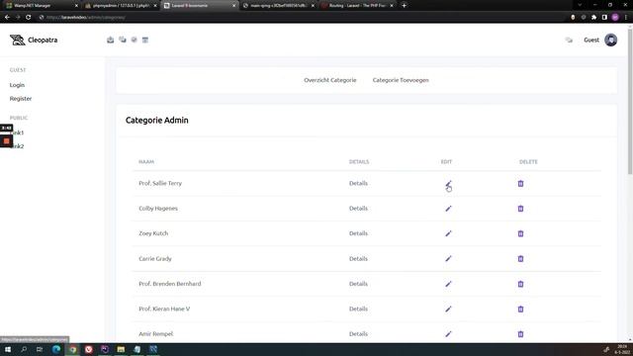Open Windows taskbar search
633x356 pixels.
(24, 349)
